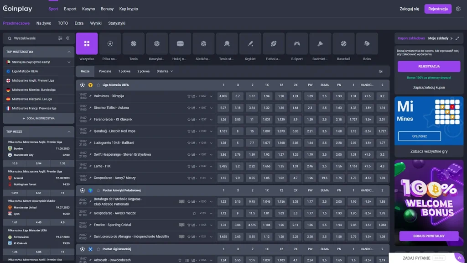
Task: Choose the Boks sport icon
Action: (x=367, y=43)
